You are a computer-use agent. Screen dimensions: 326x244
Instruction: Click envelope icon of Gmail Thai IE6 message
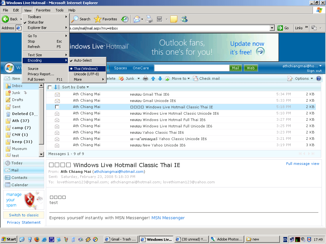57,94
